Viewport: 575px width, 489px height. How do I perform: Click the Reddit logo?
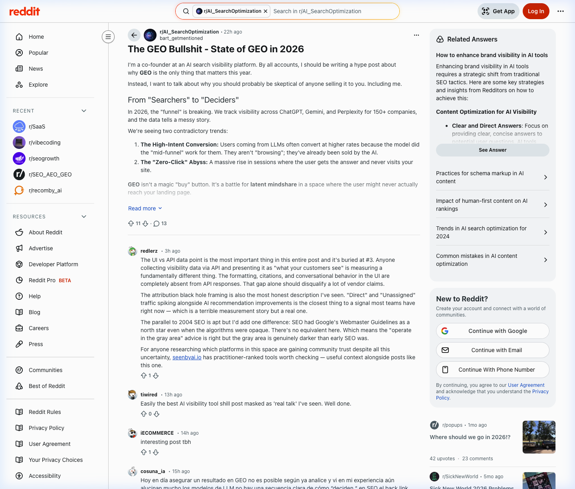(24, 11)
